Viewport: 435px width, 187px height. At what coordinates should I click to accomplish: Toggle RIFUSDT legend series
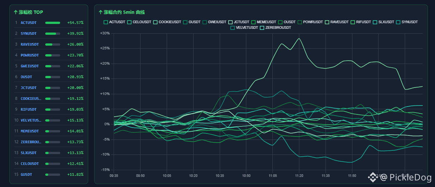click(x=361, y=22)
